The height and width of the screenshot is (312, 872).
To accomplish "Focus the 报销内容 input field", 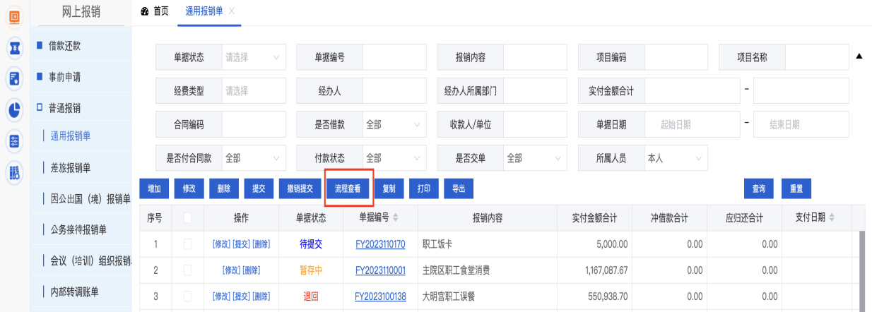I will 535,57.
